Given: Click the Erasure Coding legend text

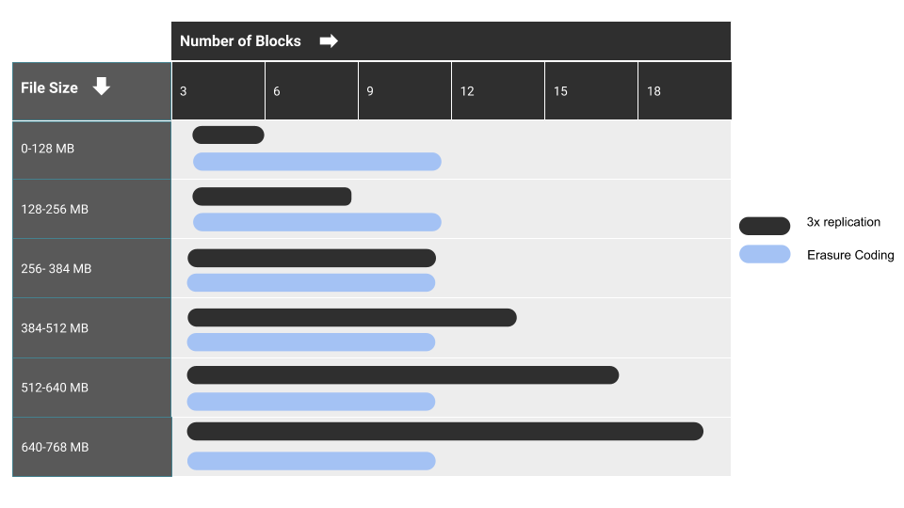Looking at the screenshot, I should [x=850, y=255].
